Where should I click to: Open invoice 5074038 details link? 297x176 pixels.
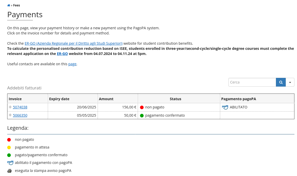[20, 107]
